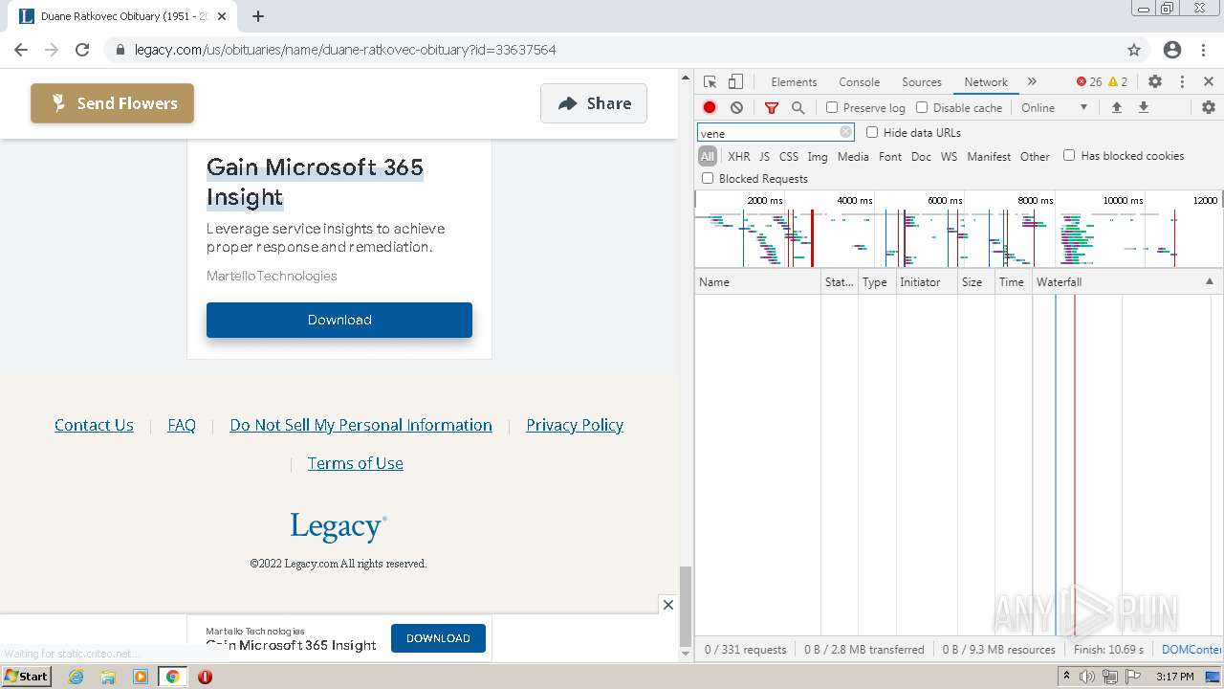Click the blue Download ad button
1224x689 pixels.
tap(339, 320)
